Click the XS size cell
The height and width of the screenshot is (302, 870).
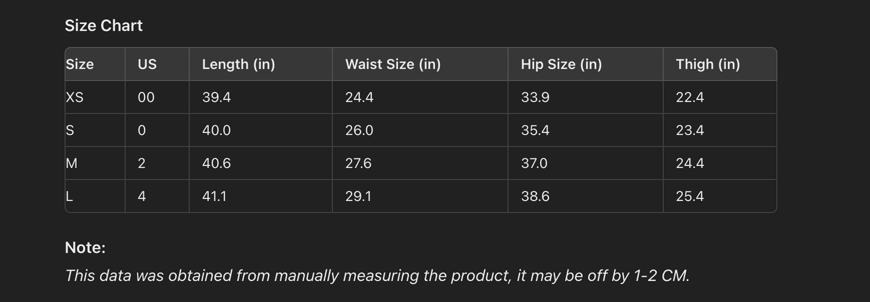[x=75, y=97]
